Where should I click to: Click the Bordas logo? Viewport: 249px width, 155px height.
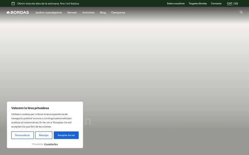tap(18, 12)
